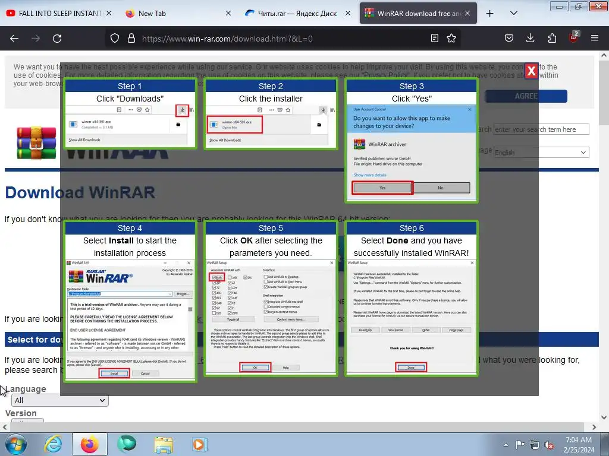Toggle reader view icon in address bar
The height and width of the screenshot is (456, 609).
coord(435,38)
